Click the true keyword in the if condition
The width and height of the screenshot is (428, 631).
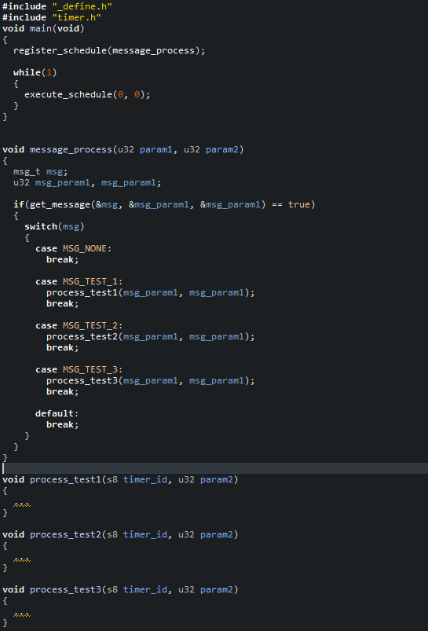[299, 204]
